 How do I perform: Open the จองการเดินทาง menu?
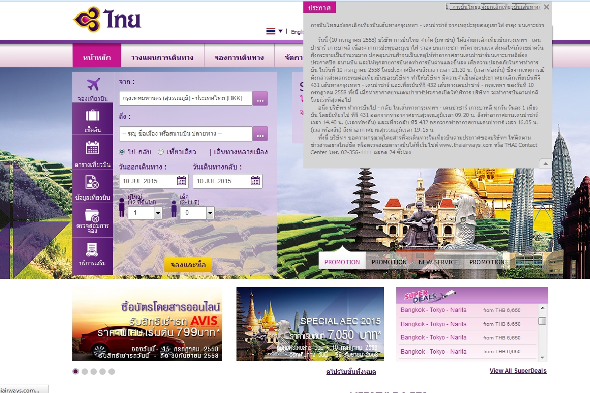(239, 57)
